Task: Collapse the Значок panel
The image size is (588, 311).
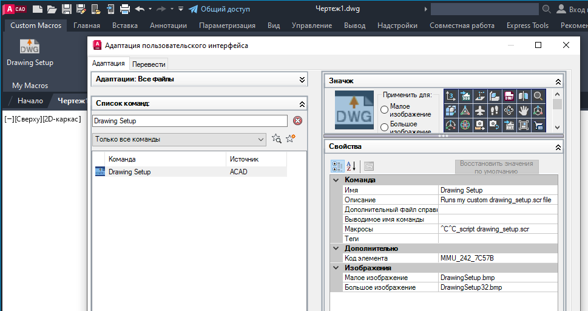Action: pos(558,81)
